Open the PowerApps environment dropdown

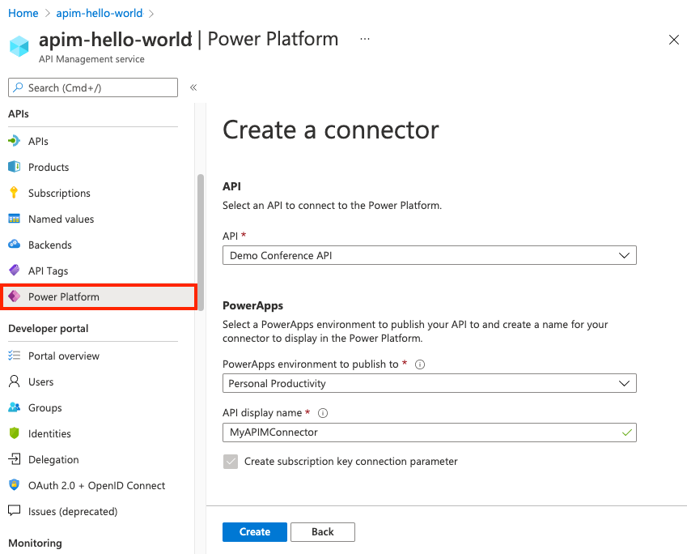pos(429,383)
